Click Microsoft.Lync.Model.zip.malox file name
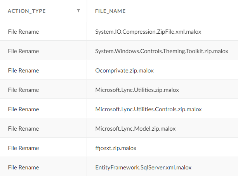Viewport: 238px width, 176px height. pyautogui.click(x=136, y=129)
